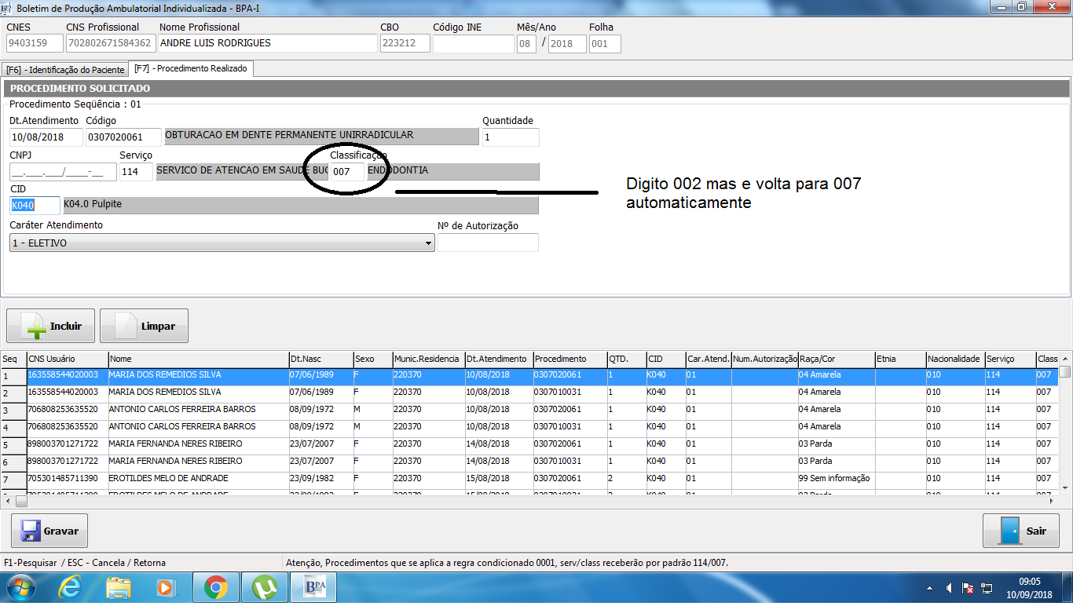Save record with Gravar floppy disk button
The image size is (1073, 606).
(49, 531)
